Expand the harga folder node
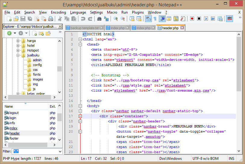Screen dimensions: 245x164 tap(18, 41)
